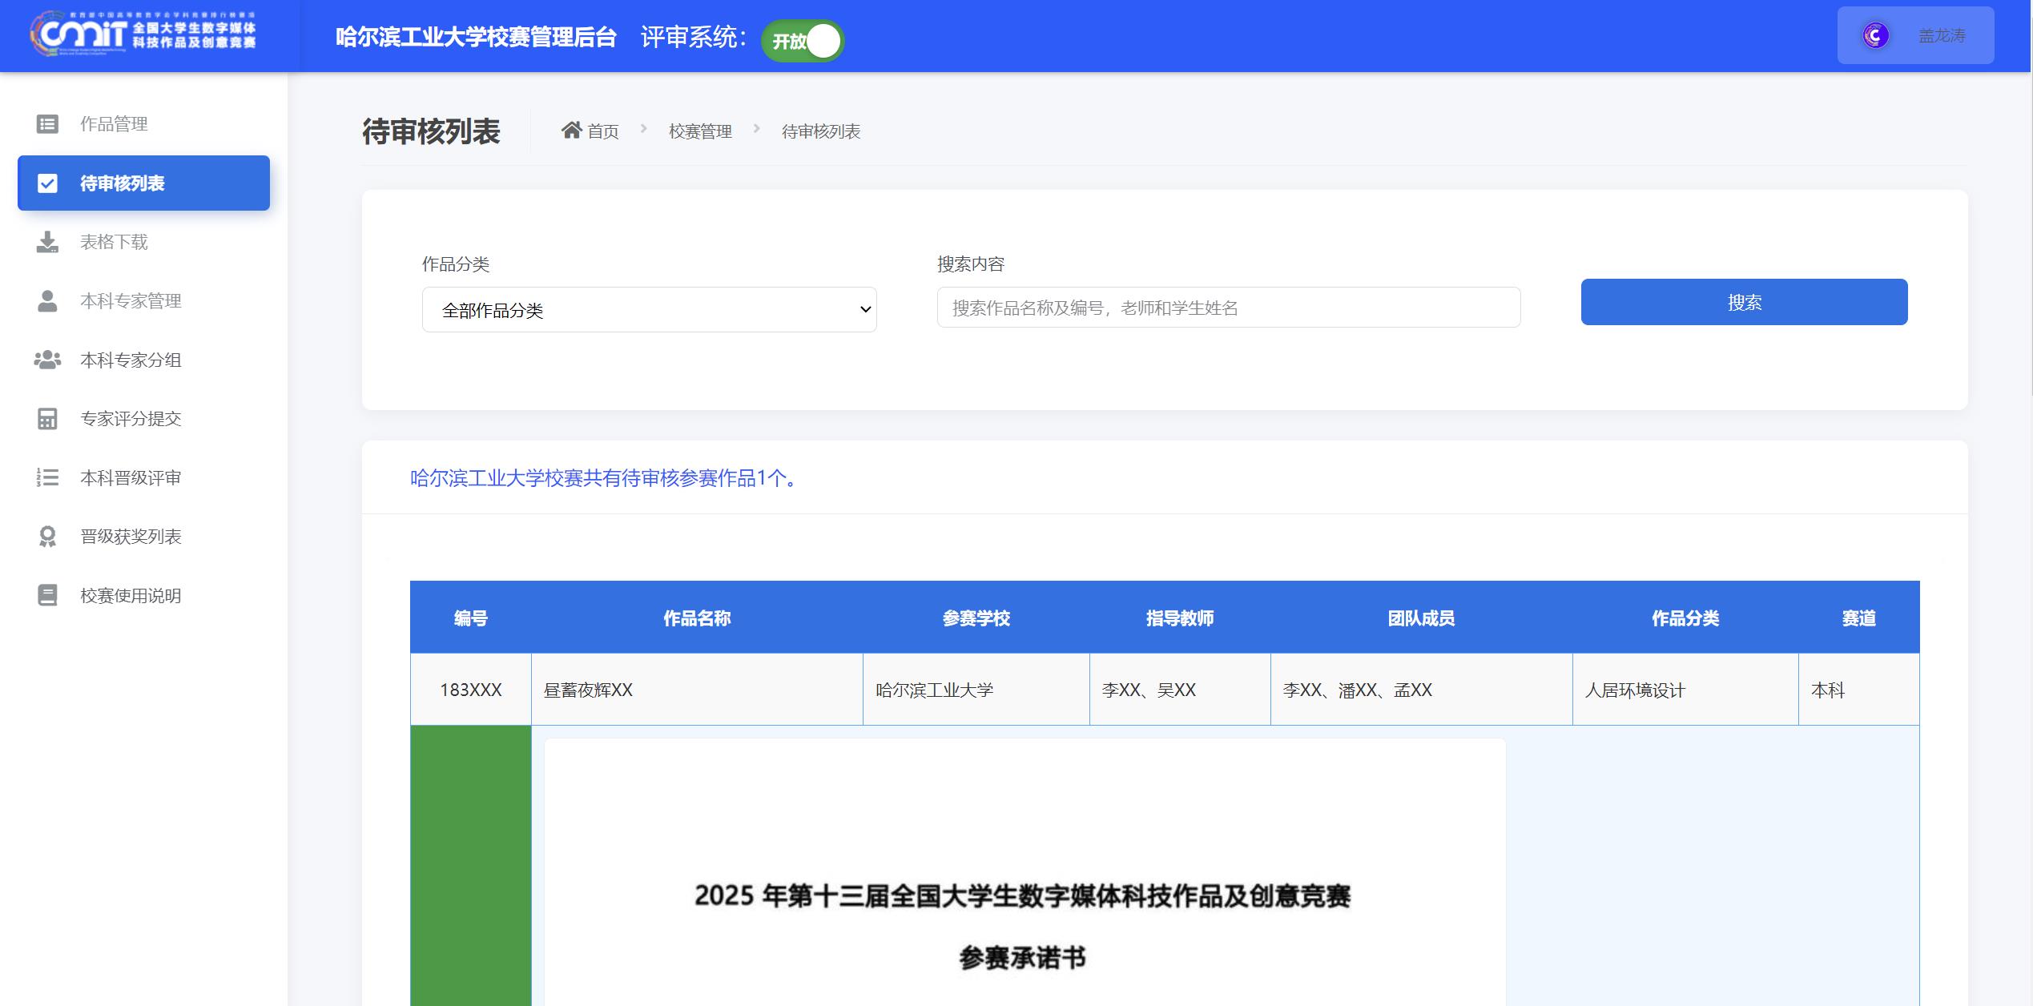Click the 本科专家分组 group icon

coord(47,360)
